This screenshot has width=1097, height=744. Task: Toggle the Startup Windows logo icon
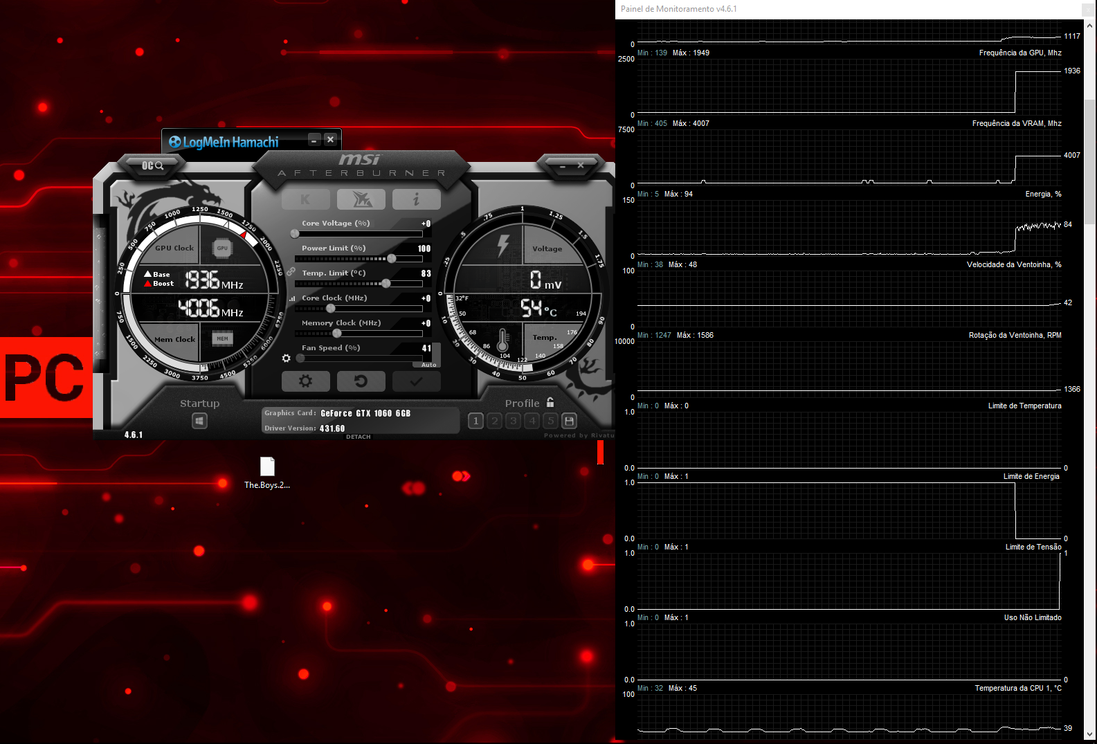pos(199,421)
